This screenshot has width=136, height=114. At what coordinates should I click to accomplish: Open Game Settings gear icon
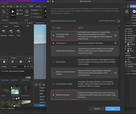click(x=134, y=11)
